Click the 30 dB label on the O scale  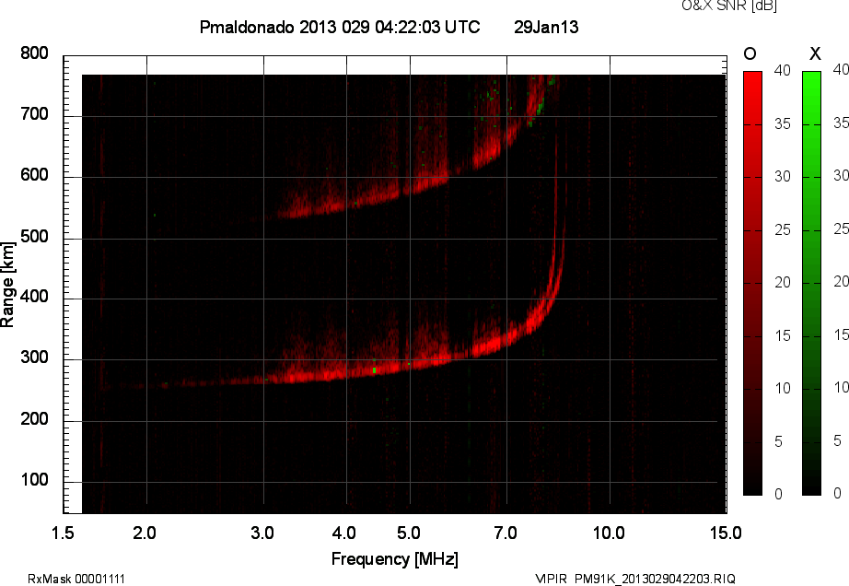point(783,177)
